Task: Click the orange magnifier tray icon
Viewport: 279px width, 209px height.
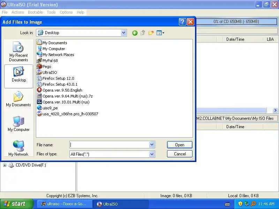Action: click(x=253, y=204)
